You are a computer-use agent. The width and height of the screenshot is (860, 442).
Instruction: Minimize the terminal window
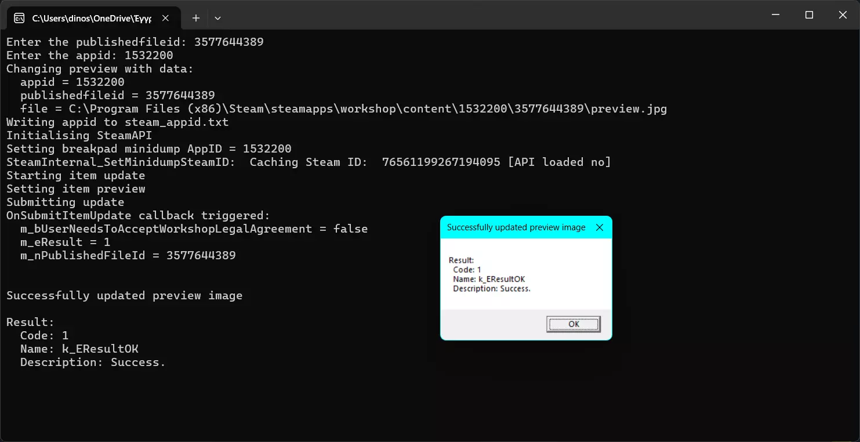point(775,15)
